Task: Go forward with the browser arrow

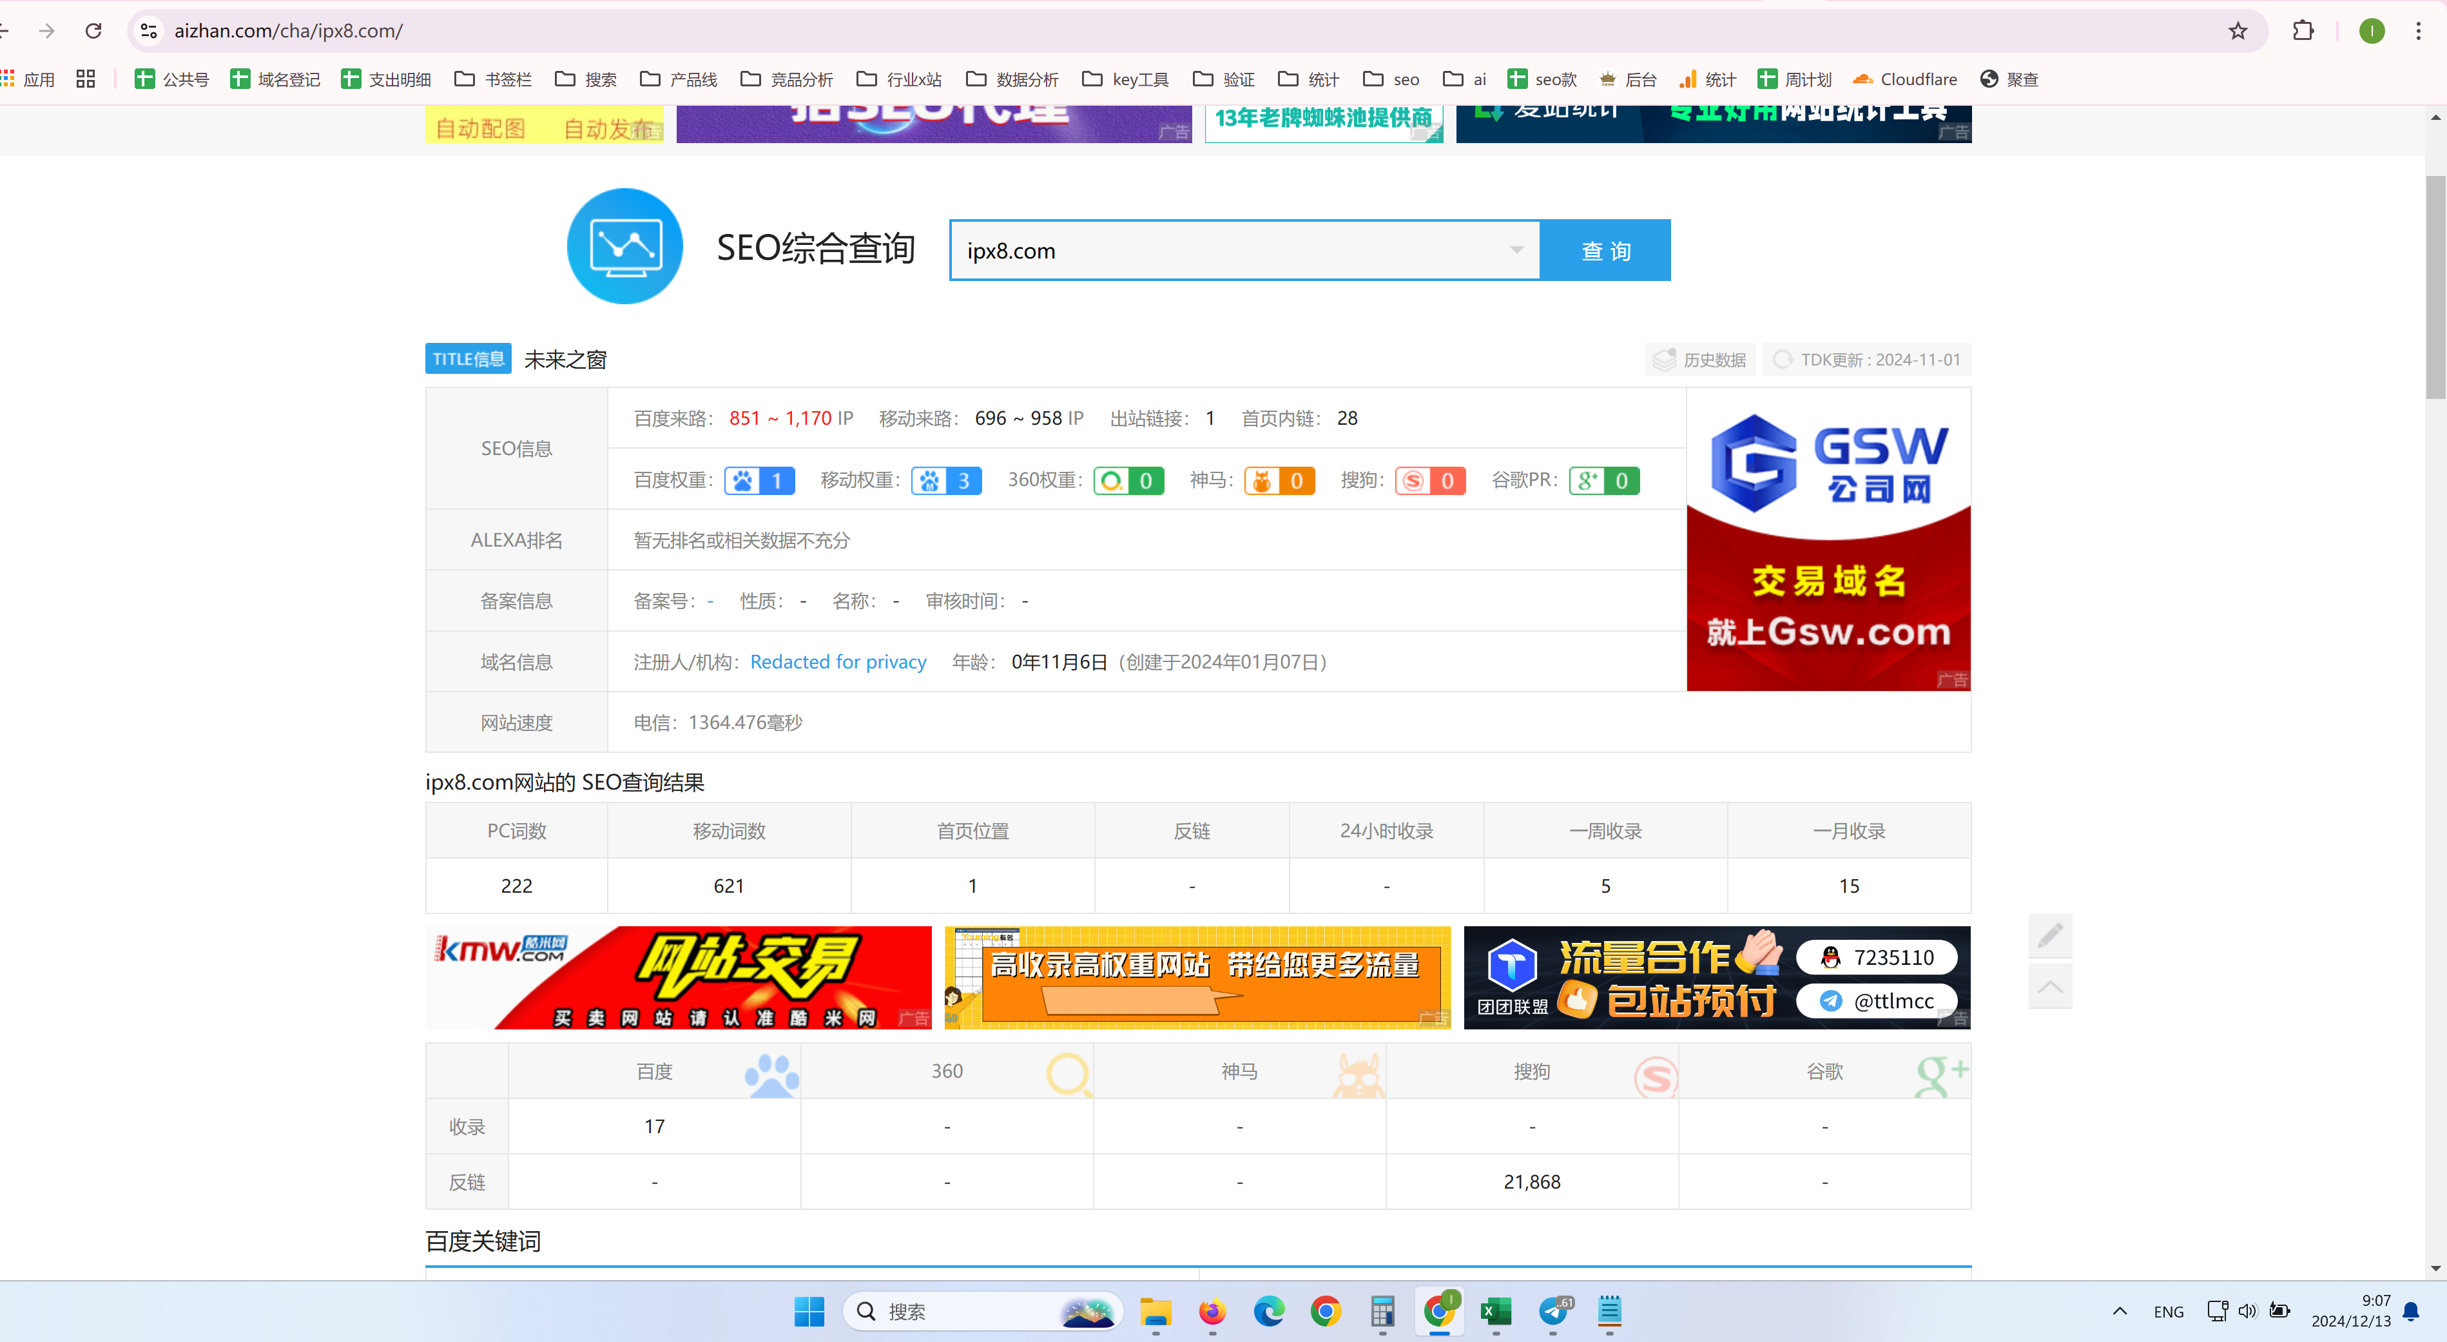Action: point(46,32)
